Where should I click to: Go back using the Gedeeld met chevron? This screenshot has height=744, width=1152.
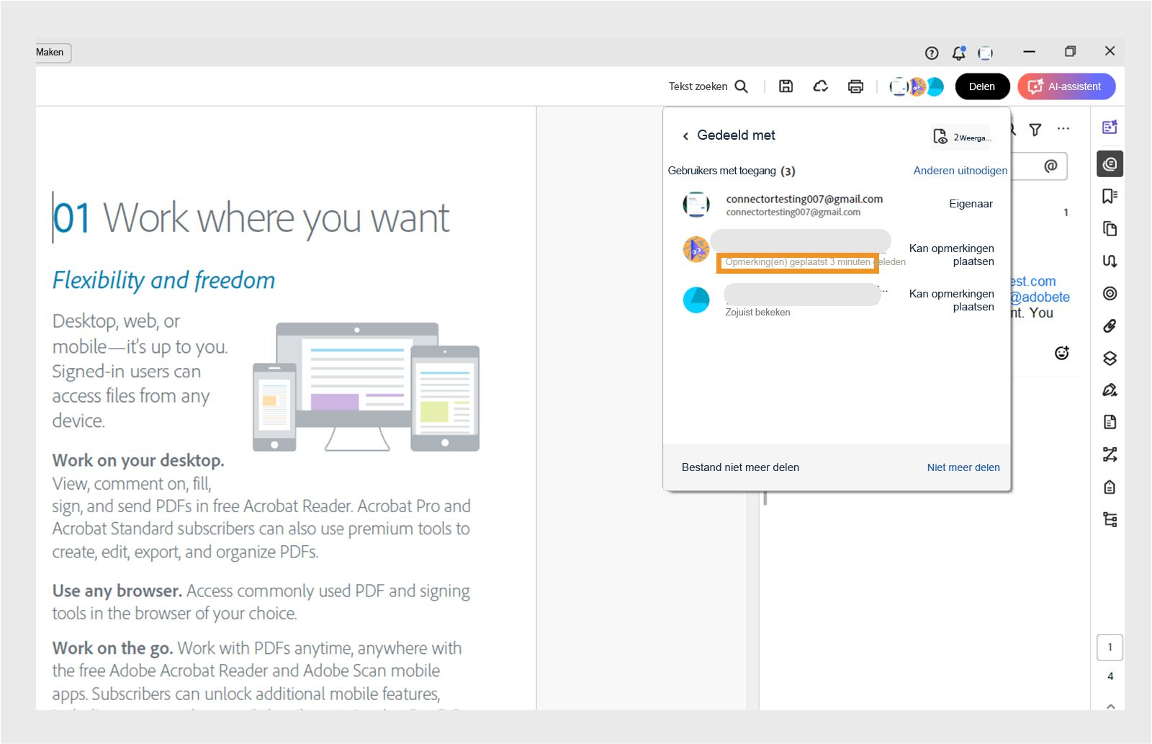coord(685,135)
